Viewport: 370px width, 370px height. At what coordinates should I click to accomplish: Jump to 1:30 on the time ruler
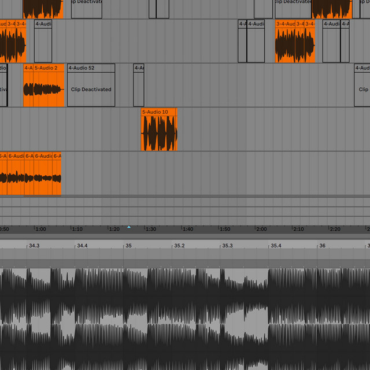(151, 229)
